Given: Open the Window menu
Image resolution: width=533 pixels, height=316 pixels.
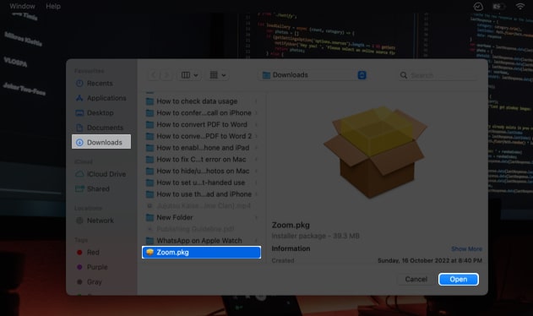Looking at the screenshot, I should point(22,6).
